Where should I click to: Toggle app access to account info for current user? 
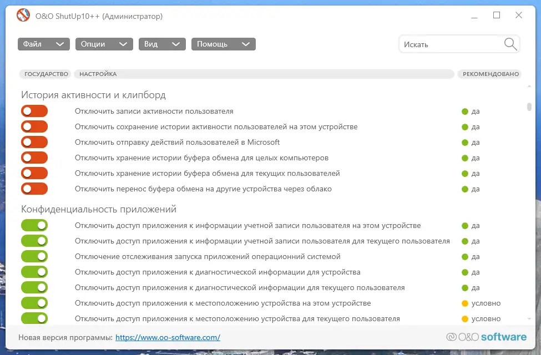[x=34, y=241]
